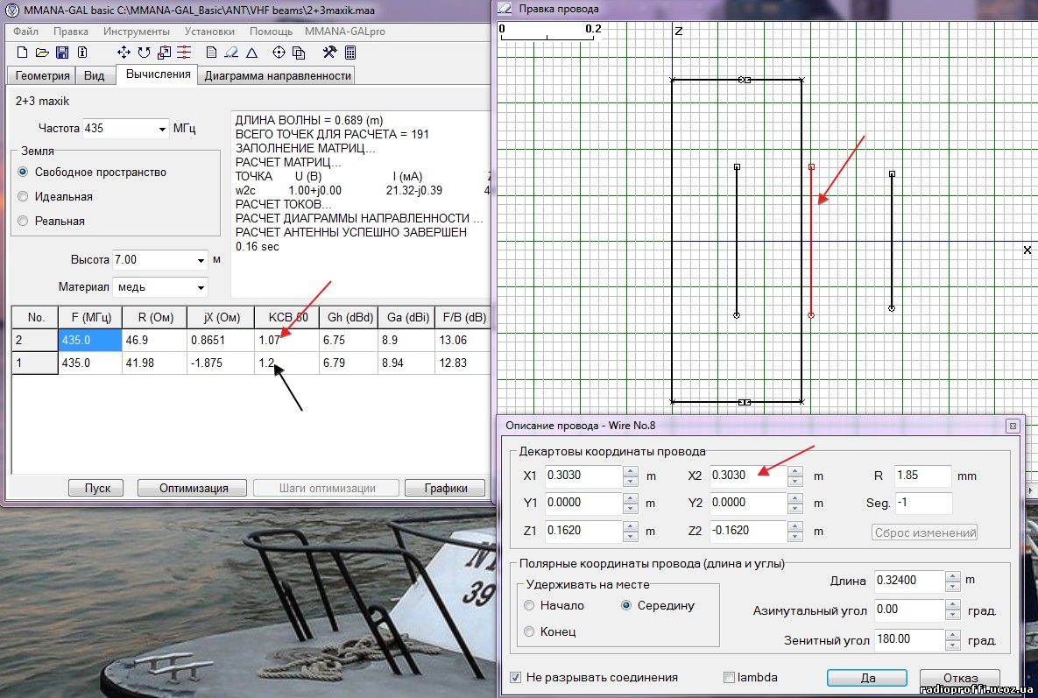
Task: Decrease Зенитный угол with stepper down arrow
Action: pos(953,645)
